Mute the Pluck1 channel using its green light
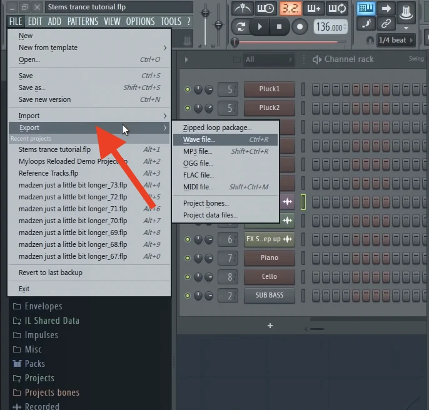429x410 pixels. 187,89
